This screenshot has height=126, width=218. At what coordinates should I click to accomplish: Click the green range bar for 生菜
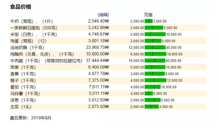click(152, 107)
